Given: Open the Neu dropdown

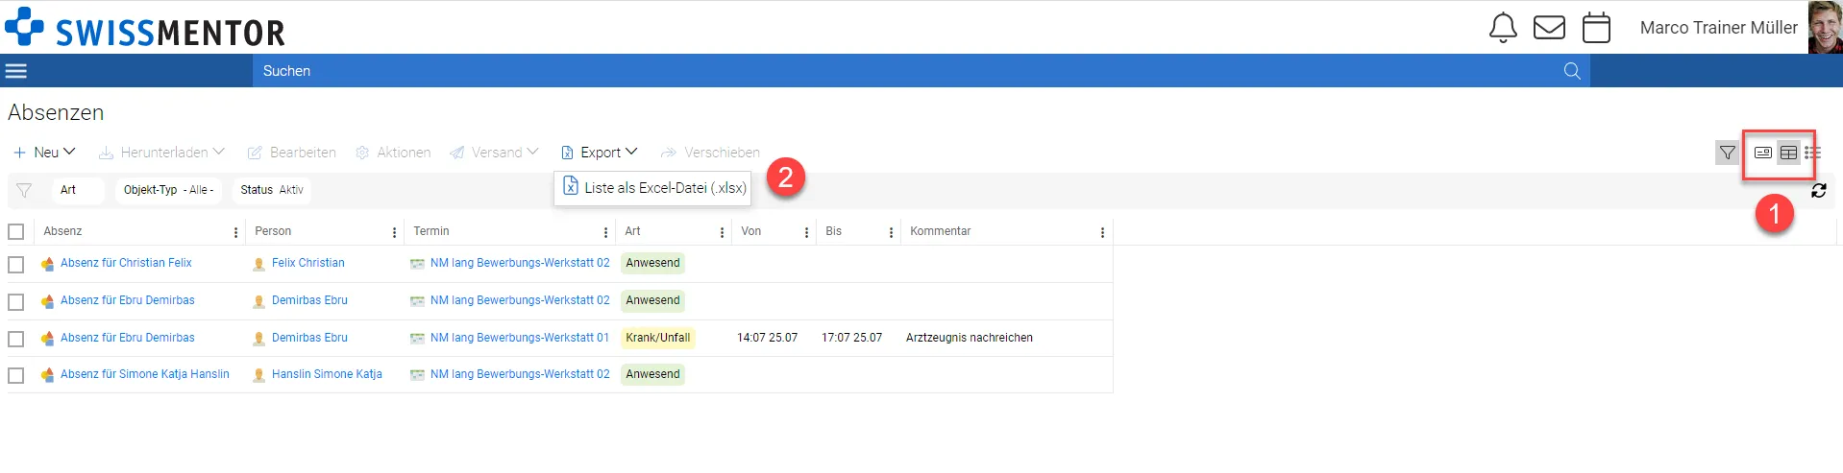Looking at the screenshot, I should pos(44,153).
